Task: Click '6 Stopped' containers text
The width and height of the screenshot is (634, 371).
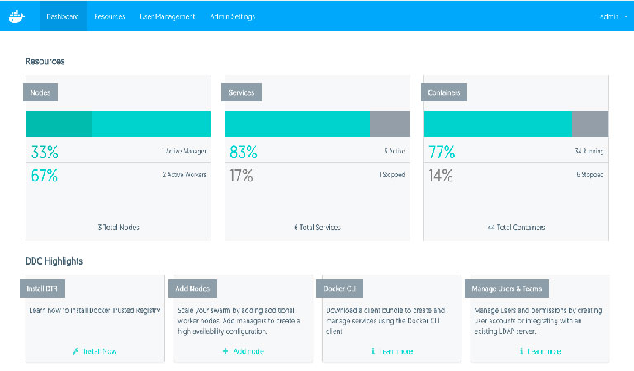Action: coord(590,175)
